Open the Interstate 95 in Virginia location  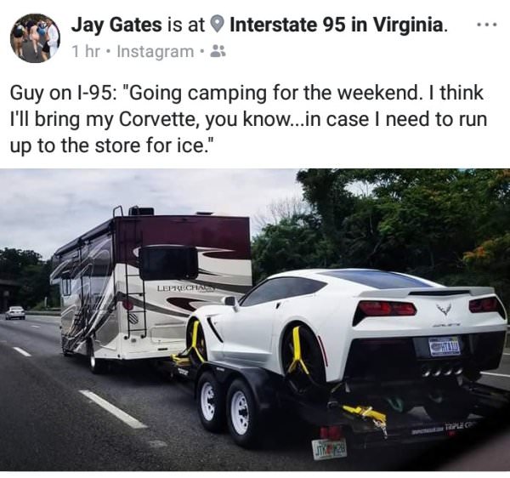(x=339, y=25)
